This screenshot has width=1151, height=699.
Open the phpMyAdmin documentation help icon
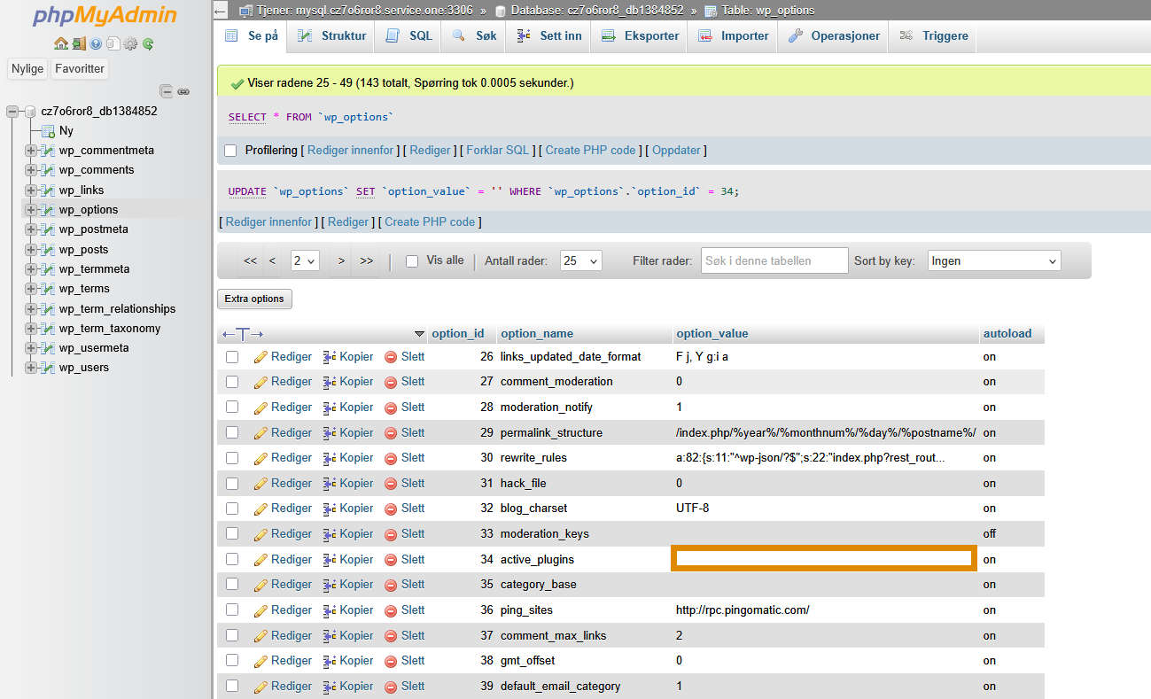coord(96,43)
